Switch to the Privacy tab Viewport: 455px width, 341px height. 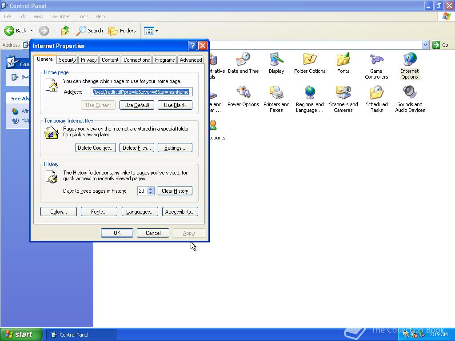(x=88, y=60)
